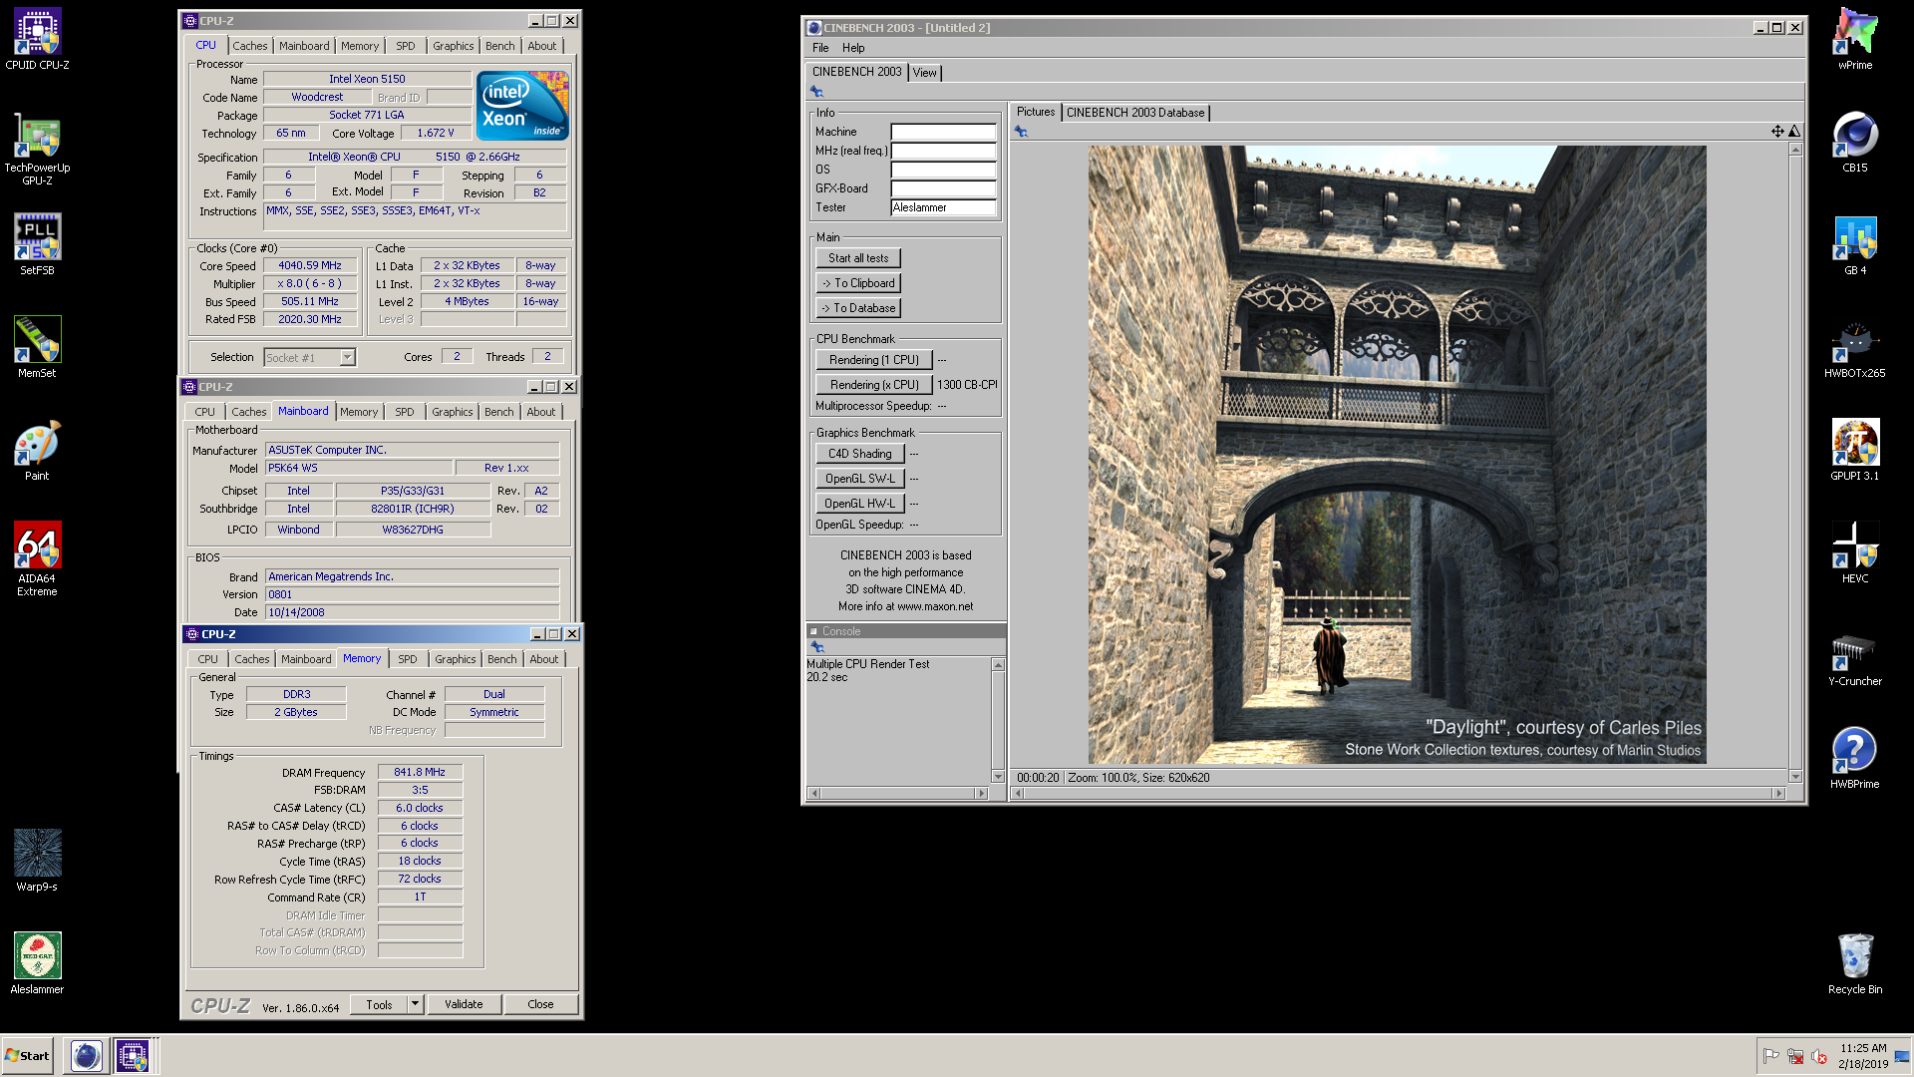Open the Help menu in CINEBENCH
The image size is (1914, 1077).
853,48
